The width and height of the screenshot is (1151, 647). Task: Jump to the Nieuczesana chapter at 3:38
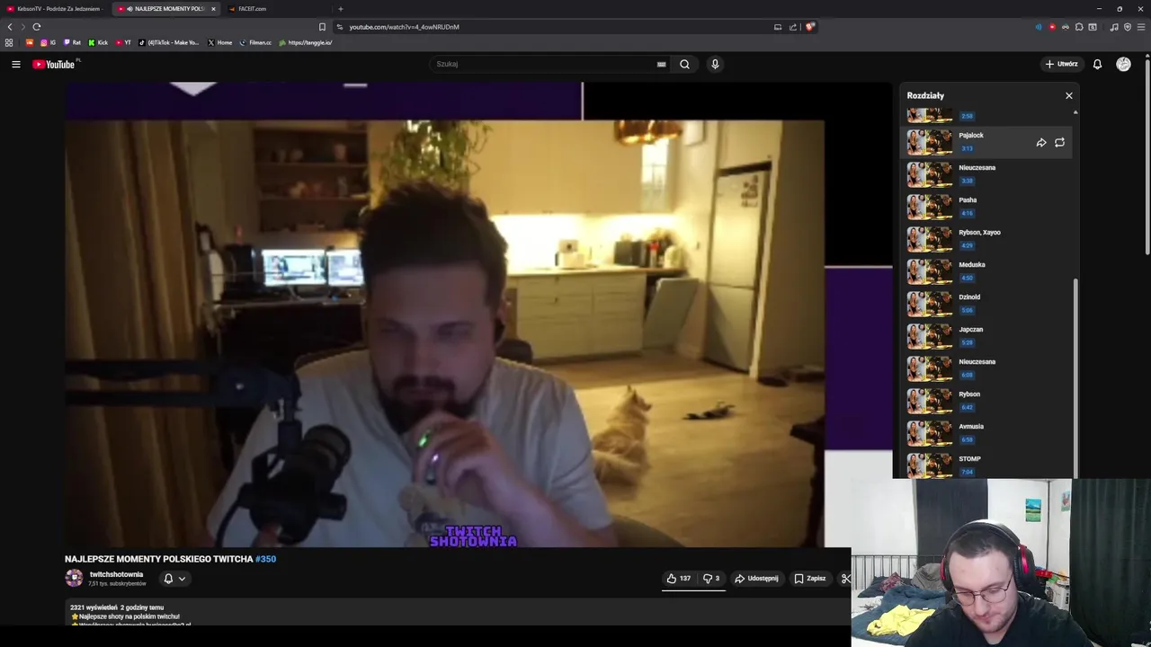[x=987, y=174]
